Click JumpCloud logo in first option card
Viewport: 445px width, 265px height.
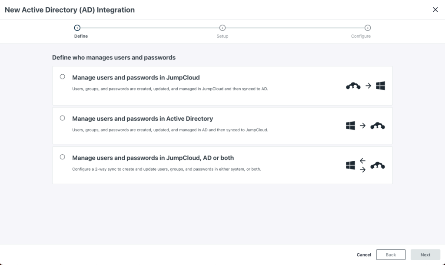353,86
